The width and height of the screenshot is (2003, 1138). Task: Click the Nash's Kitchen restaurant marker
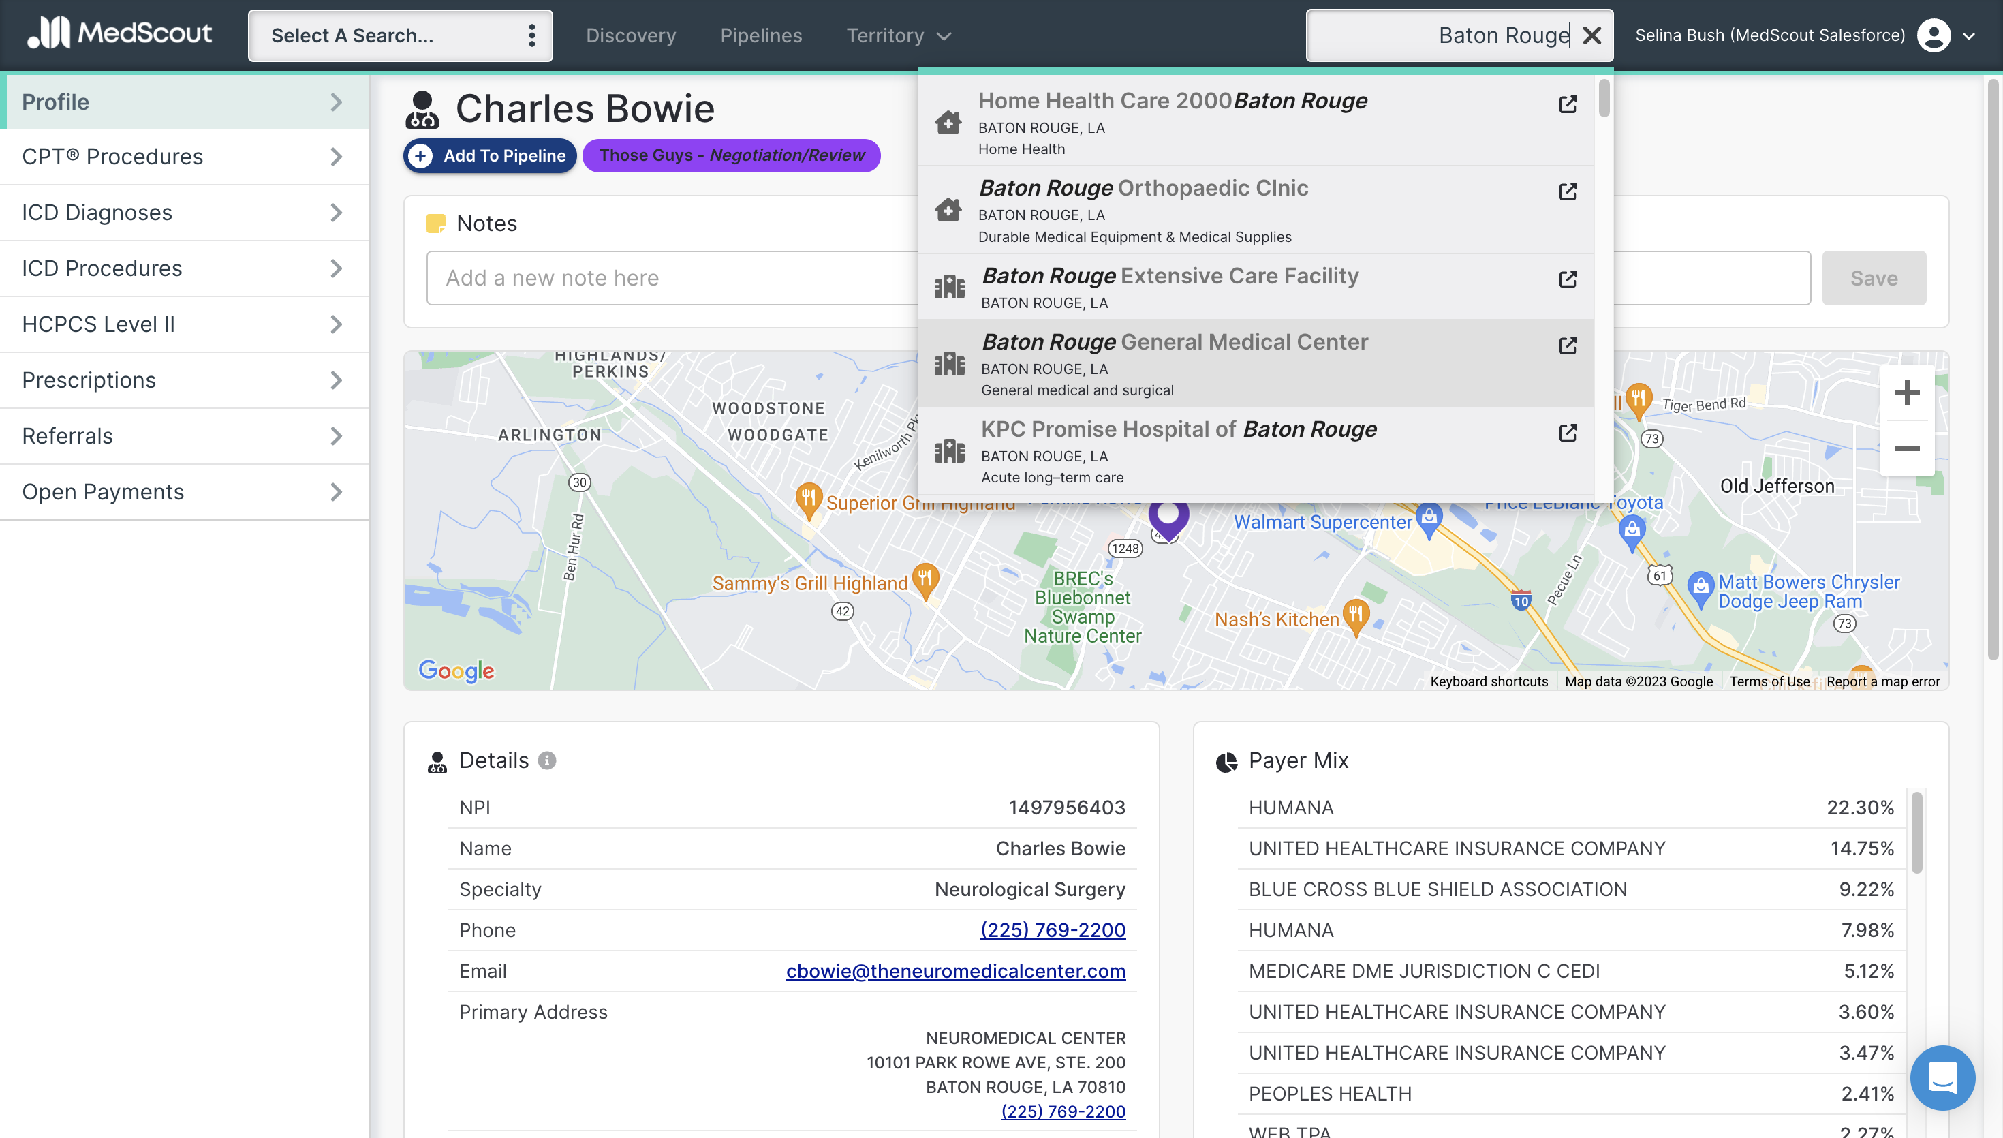pos(1355,617)
